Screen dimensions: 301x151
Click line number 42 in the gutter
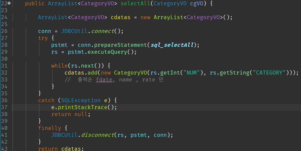pyautogui.click(x=4, y=142)
